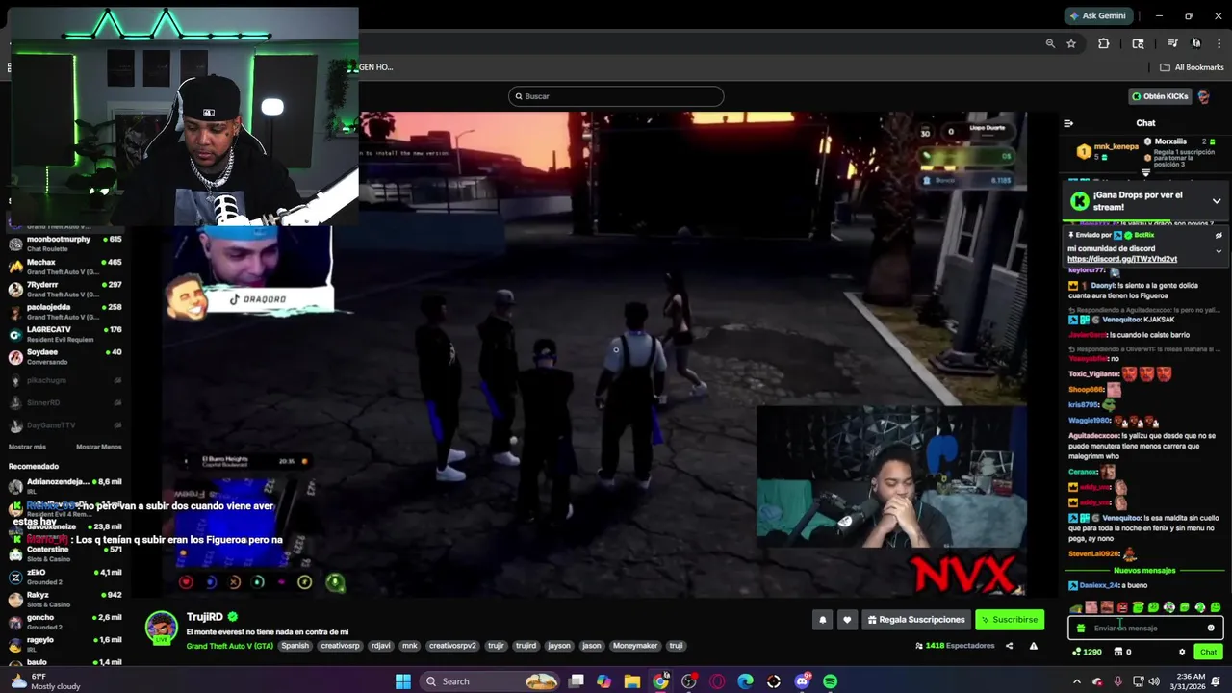
Task: Hide the pinned BotRix message
Action: point(1219,235)
